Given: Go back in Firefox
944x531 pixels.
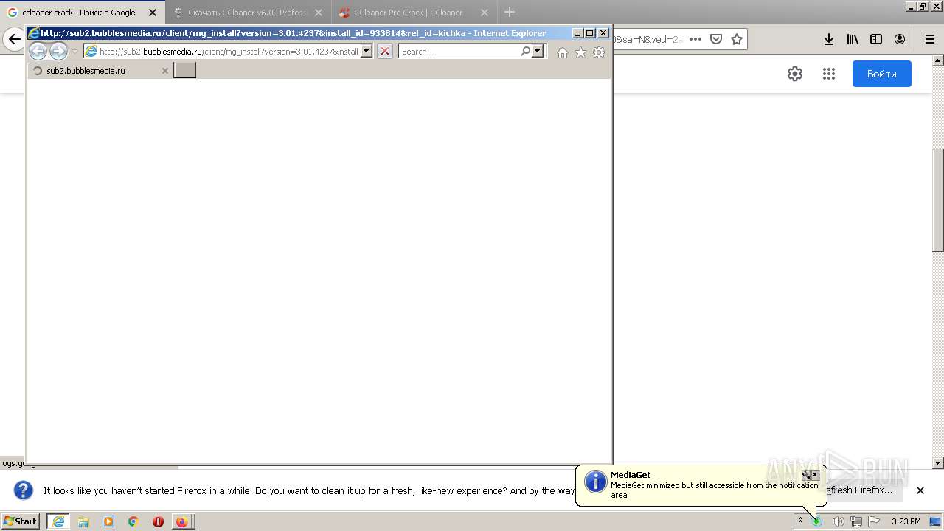Looking at the screenshot, I should [x=14, y=39].
